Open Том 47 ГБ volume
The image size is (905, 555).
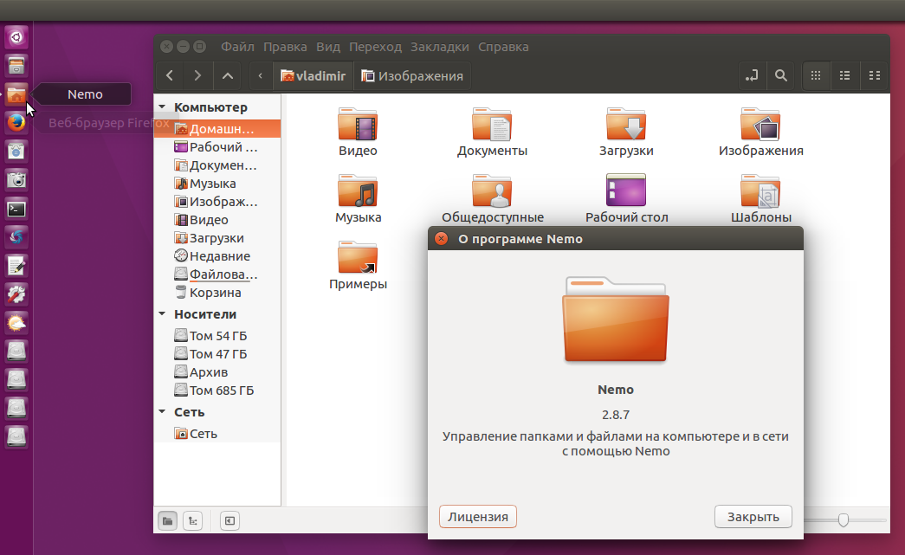(x=217, y=354)
